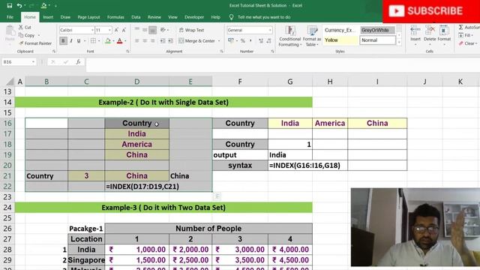
Task: Click the AutoSum sigma icon
Action: click(460, 27)
